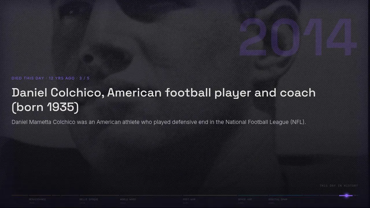Open the Daniel Colchico headline
Screen dimensions: 370x208
click(x=164, y=100)
